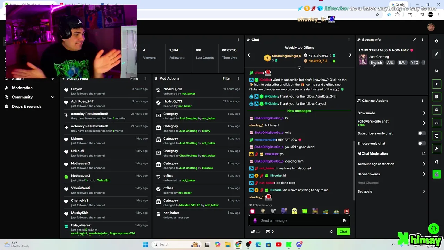Open Stream info panel three-dot menu
Image resolution: width=444 pixels, height=250 pixels.
click(422, 40)
